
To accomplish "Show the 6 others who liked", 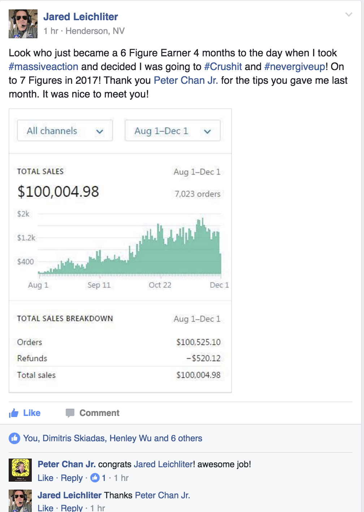I will 186,438.
